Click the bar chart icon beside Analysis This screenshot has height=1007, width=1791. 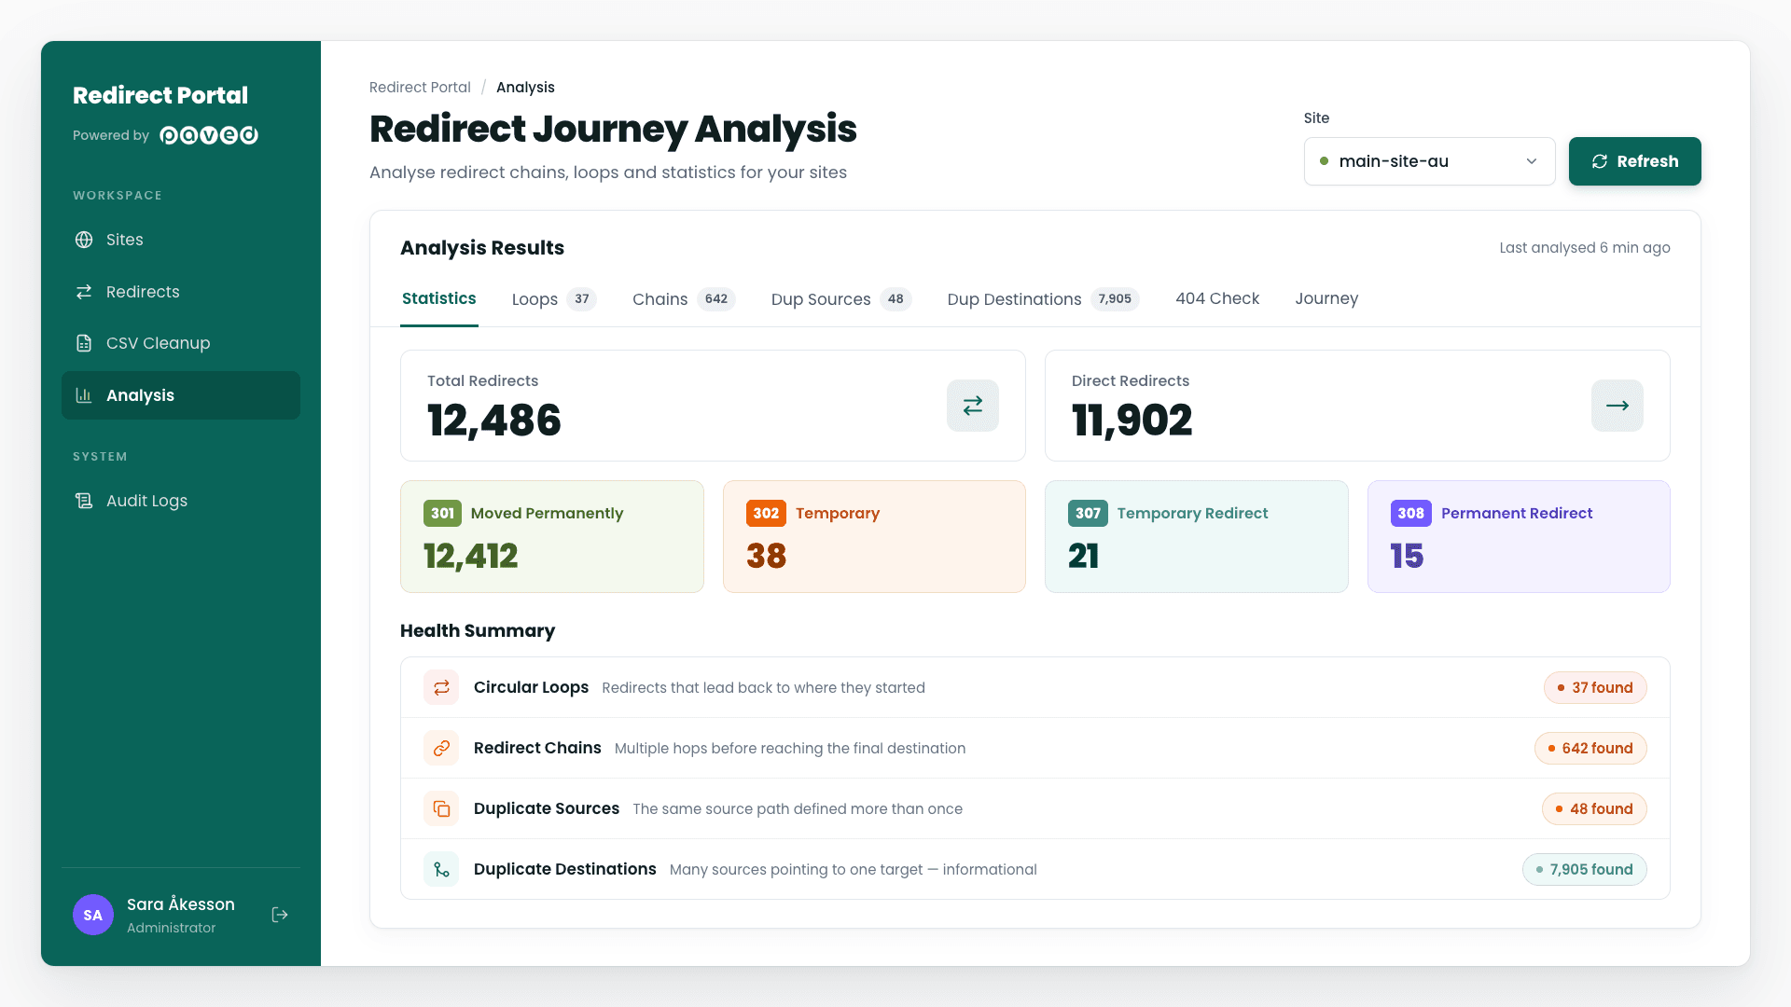coord(84,395)
